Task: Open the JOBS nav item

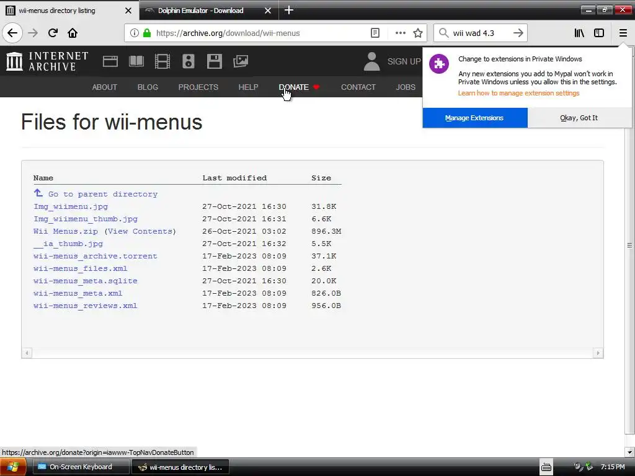Action: [x=406, y=87]
